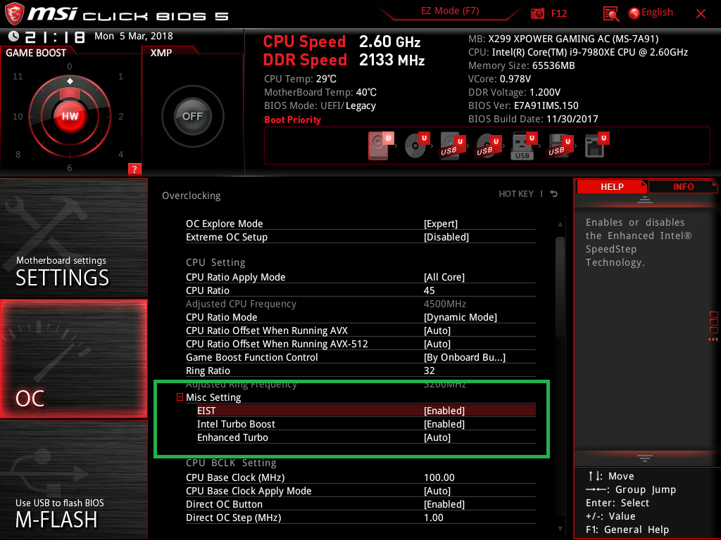
Task: Collapse the Misc Setting group
Action: click(180, 397)
